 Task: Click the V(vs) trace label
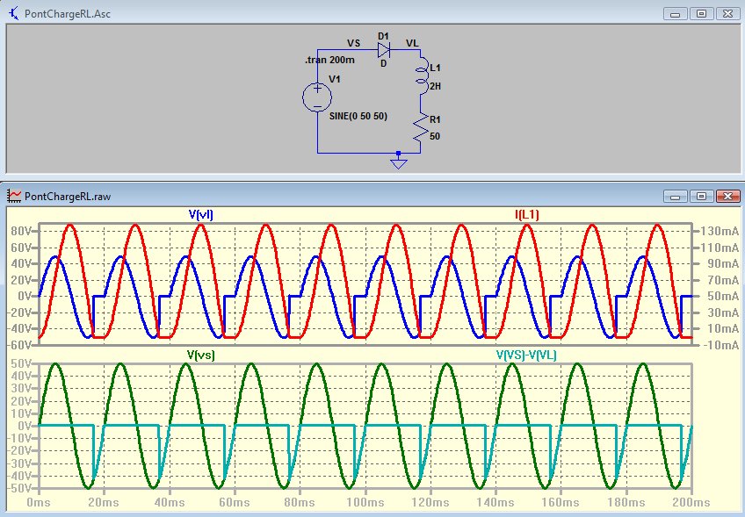pyautogui.click(x=200, y=355)
